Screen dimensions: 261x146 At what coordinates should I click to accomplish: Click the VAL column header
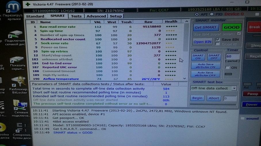[97, 22]
